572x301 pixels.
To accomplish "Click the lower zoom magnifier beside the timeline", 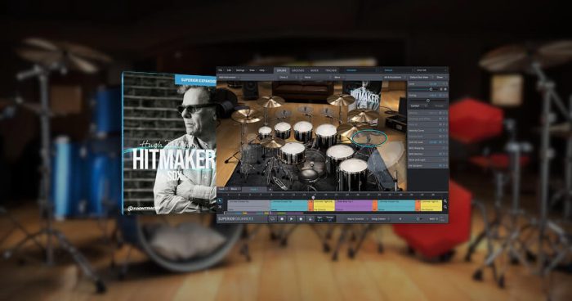I will (445, 208).
